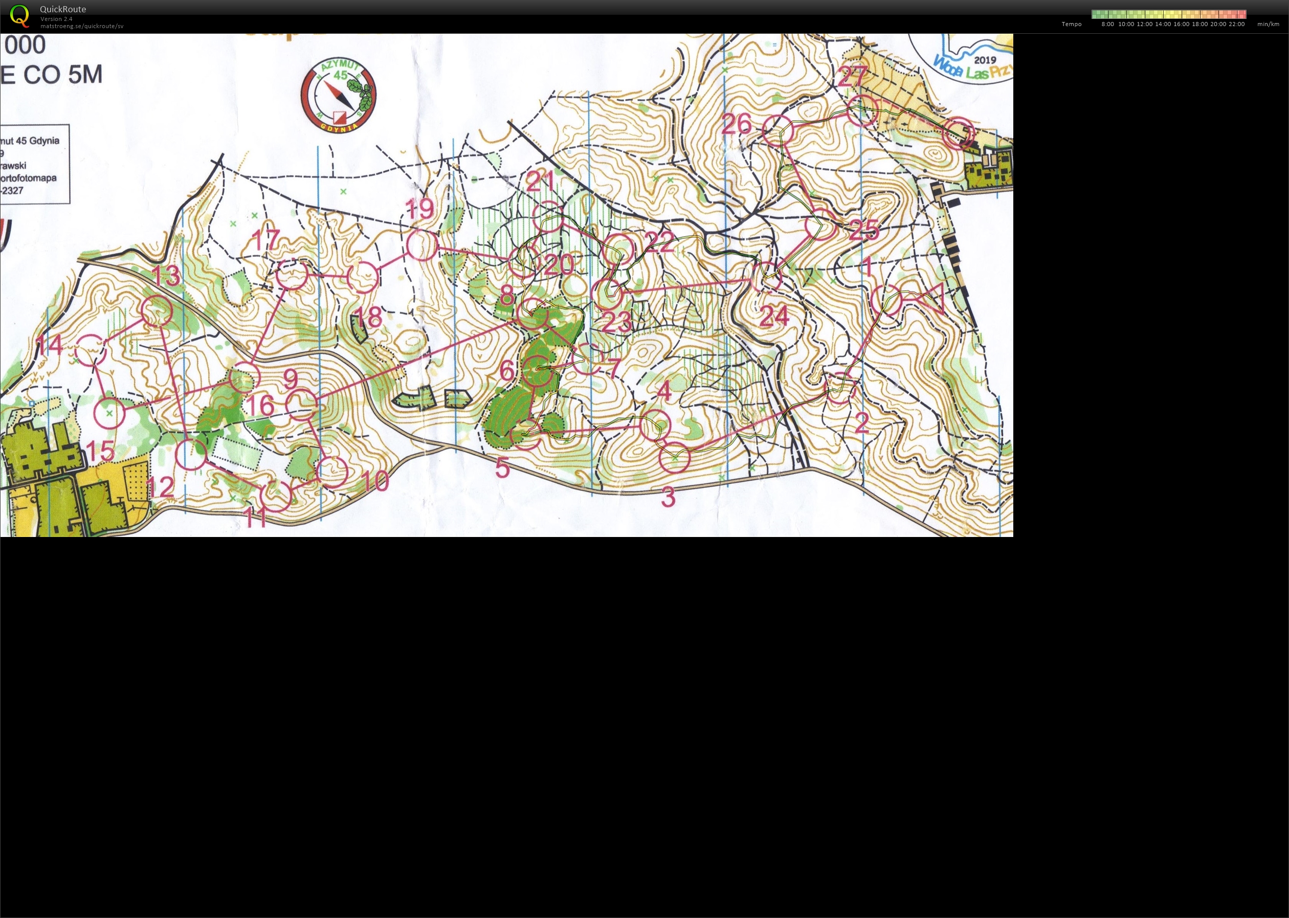Click the 14:00 tempo value
This screenshot has height=918, width=1289.
(1163, 25)
